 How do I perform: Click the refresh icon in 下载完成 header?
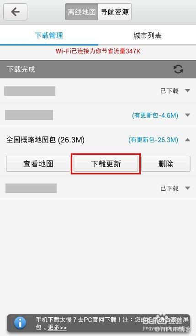(178, 69)
